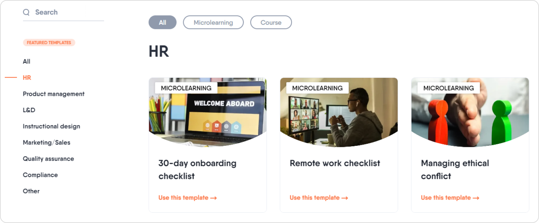Open Quality assurance category
539x223 pixels.
click(x=48, y=159)
